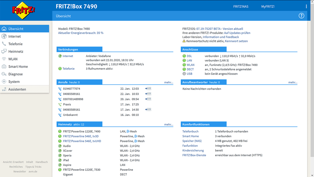The height and width of the screenshot is (177, 314).
Task: Open the FRITZ!Powerline 546E, tv3D link
Action: click(81, 136)
